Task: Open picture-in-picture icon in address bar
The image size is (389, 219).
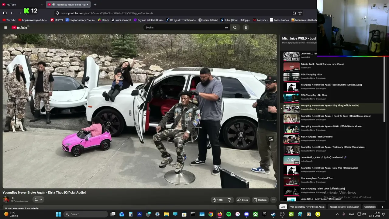Action: (x=294, y=13)
